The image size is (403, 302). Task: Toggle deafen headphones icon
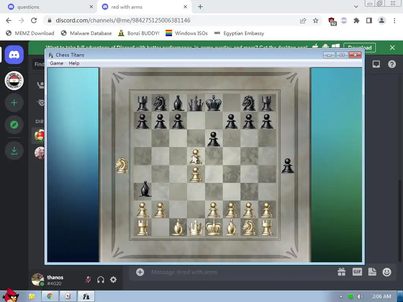101,280
